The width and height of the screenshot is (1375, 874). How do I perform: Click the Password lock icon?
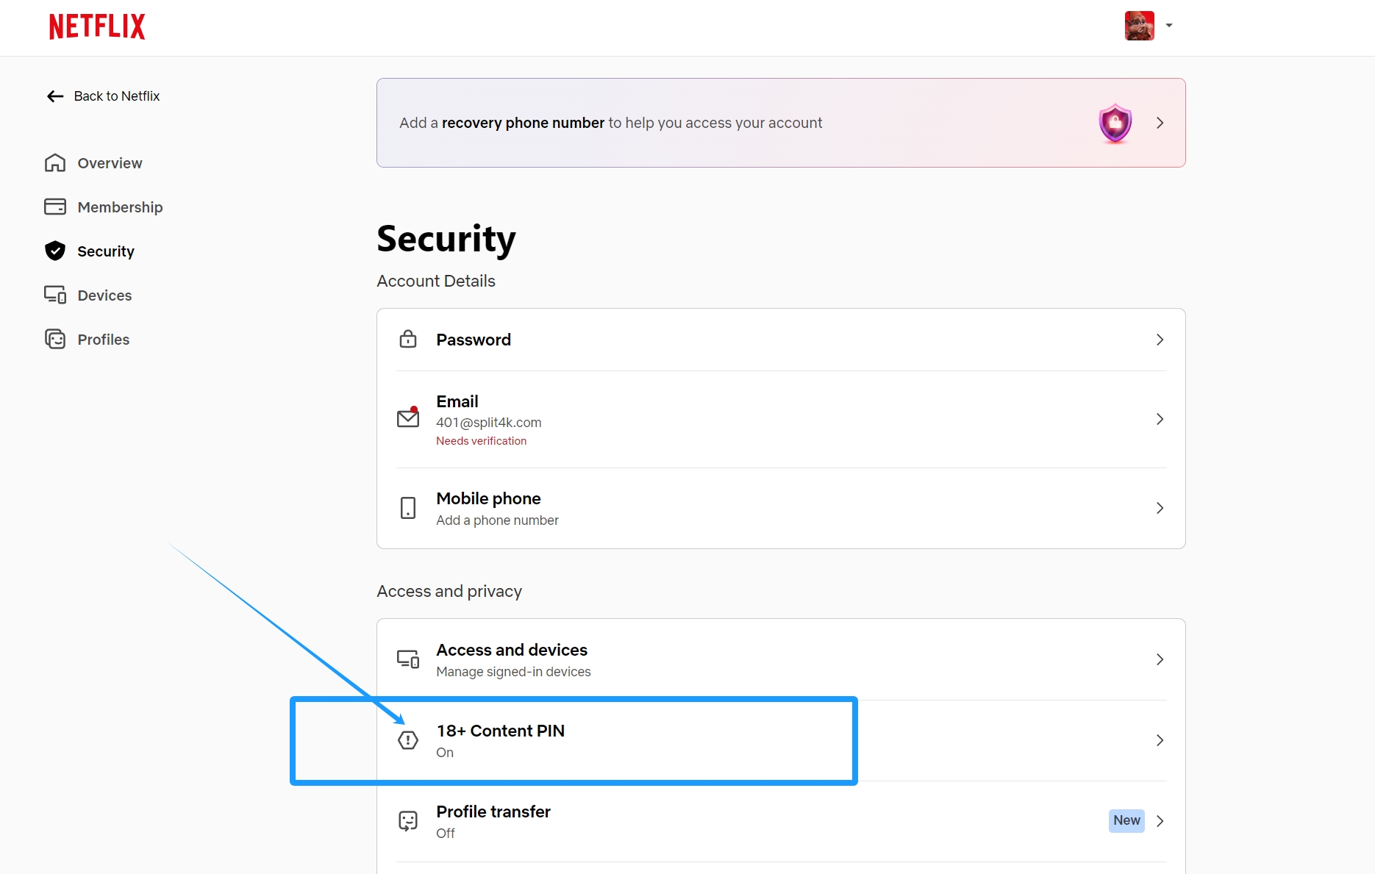(408, 339)
